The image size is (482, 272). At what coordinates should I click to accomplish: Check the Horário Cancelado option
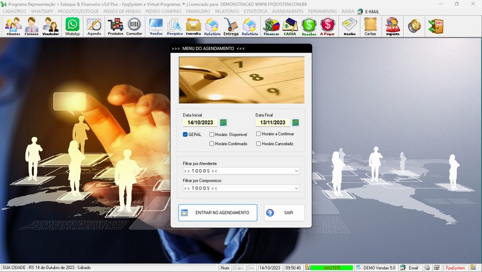[258, 144]
